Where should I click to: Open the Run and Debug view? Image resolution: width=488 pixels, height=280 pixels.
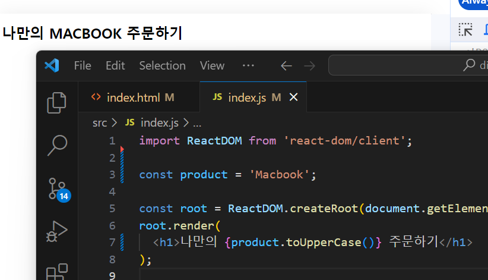point(57,231)
